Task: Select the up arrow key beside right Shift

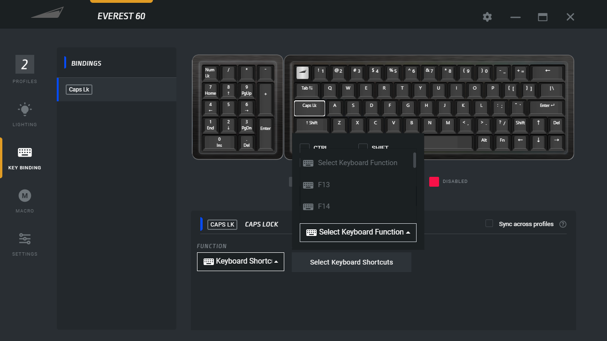Action: tap(538, 125)
